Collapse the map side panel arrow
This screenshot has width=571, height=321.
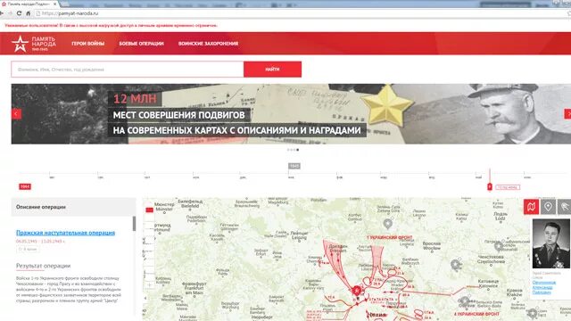coord(145,298)
